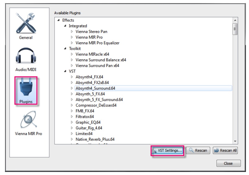The width and height of the screenshot is (249, 175).
Task: Click the VST Settings button
Action: click(x=167, y=151)
